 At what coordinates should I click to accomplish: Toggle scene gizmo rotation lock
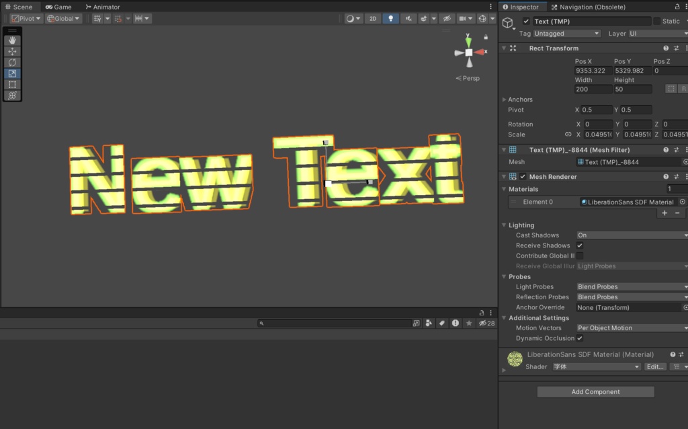click(486, 38)
